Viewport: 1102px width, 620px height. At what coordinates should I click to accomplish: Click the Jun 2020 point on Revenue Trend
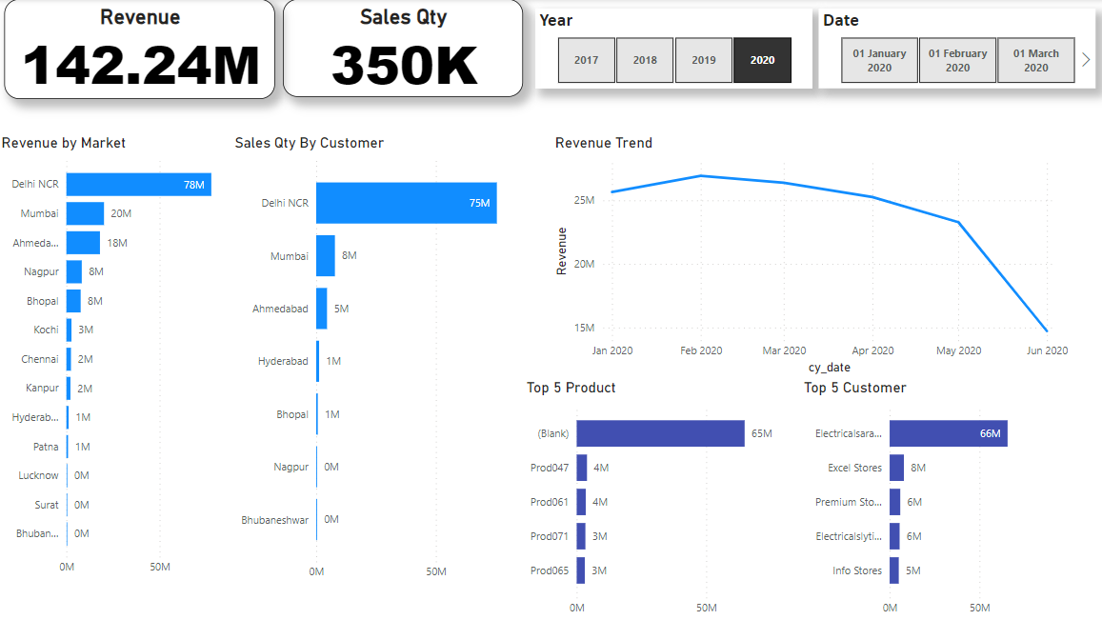(x=1047, y=331)
